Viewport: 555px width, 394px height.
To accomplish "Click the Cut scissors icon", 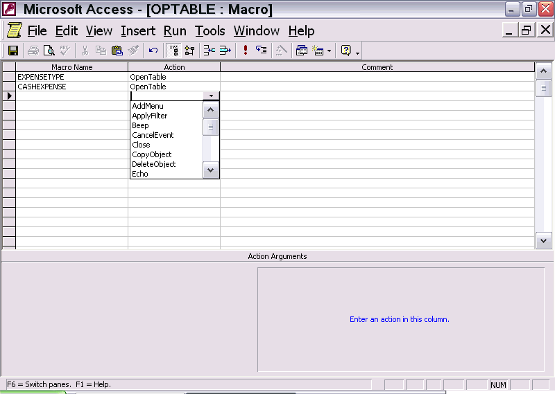I will coord(85,51).
